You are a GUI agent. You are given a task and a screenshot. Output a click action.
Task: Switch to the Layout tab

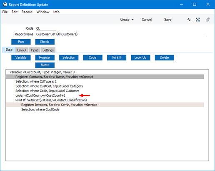[22, 50]
